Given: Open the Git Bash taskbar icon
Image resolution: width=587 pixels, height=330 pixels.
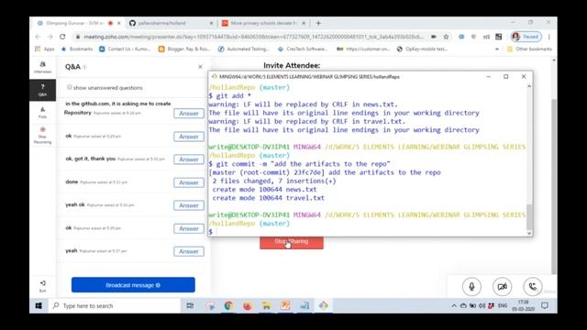Looking at the screenshot, I should (x=324, y=305).
